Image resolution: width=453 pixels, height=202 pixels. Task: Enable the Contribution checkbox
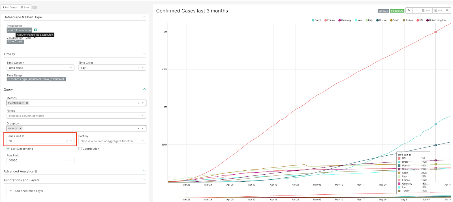tap(80, 149)
